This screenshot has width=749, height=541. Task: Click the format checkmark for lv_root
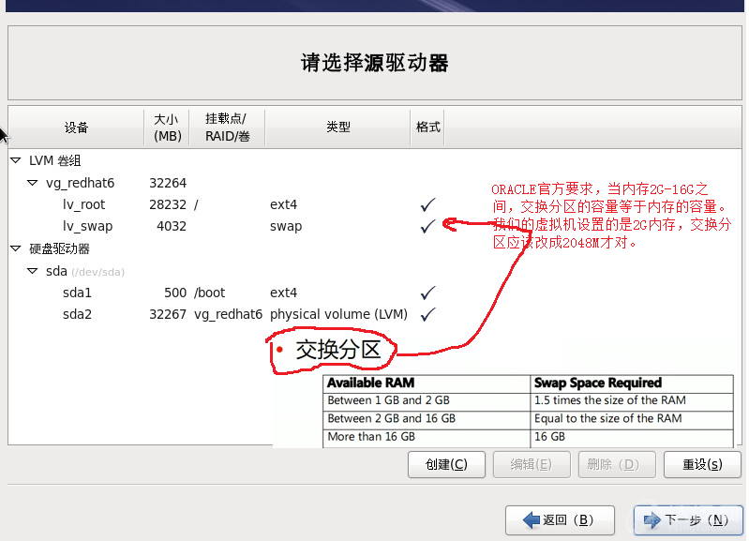[427, 204]
